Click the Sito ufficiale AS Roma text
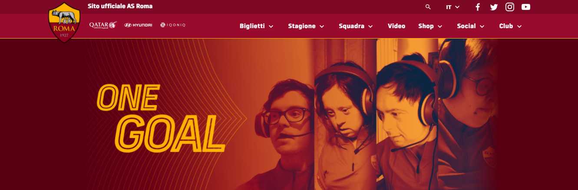 click(120, 6)
